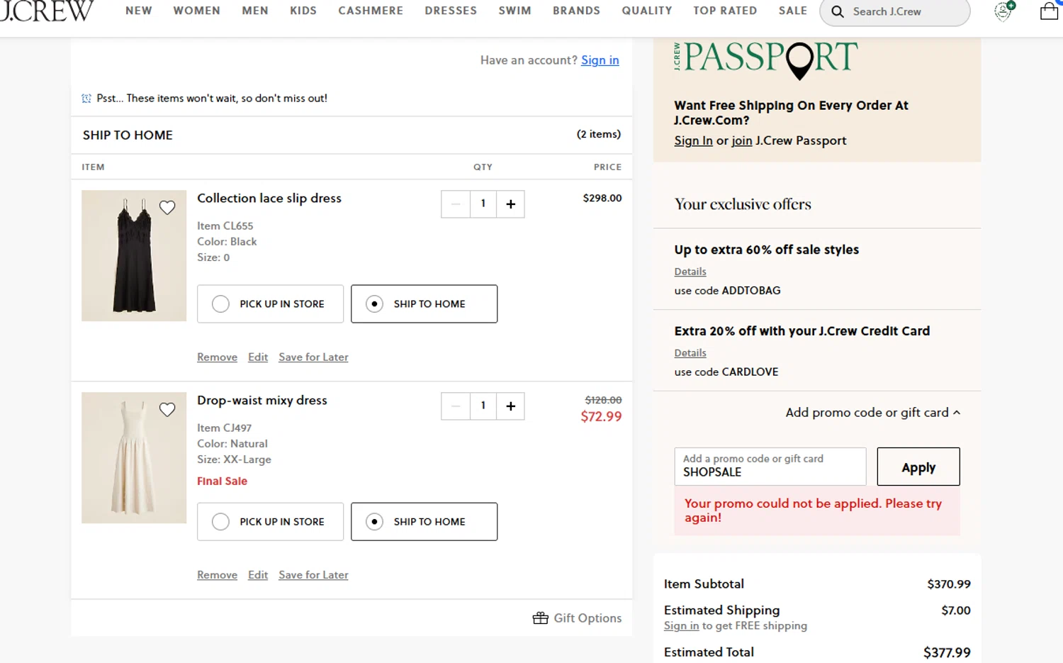The image size is (1063, 663).
Task: Click the Estimated Total $377.99 amount
Action: (x=947, y=652)
